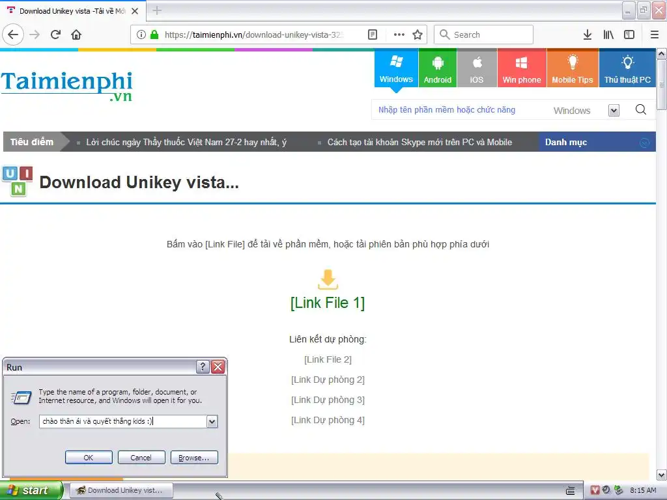667x500 pixels.
Task: Open [Link Dự phòng 4]
Action: tap(328, 420)
